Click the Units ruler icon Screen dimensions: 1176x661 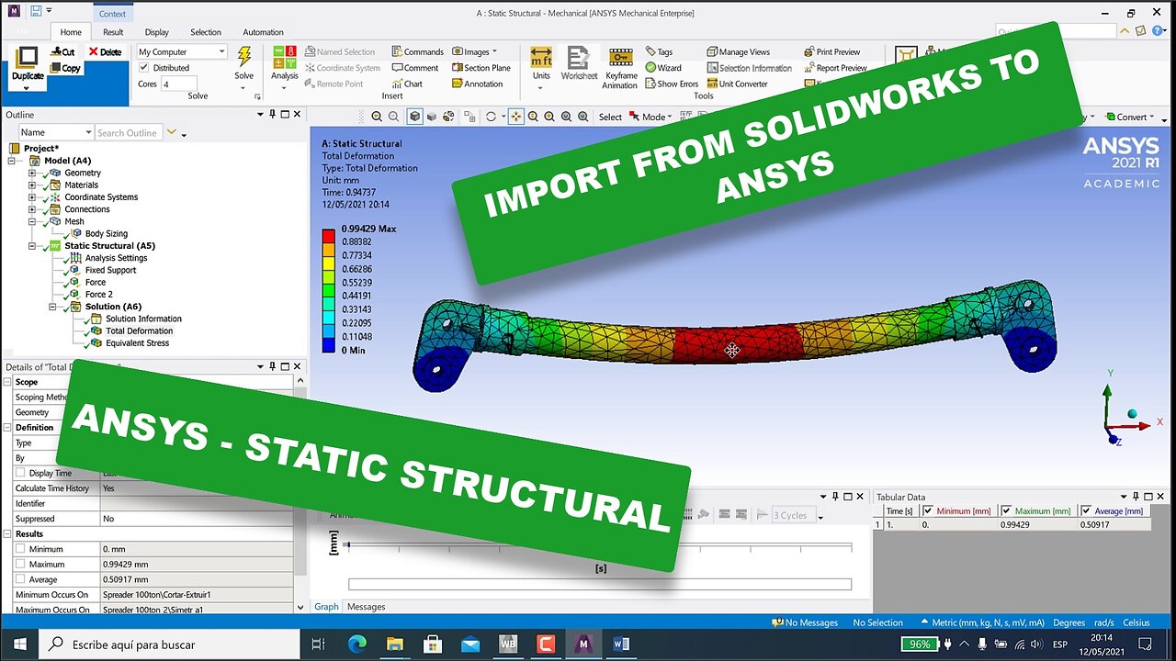click(x=541, y=57)
